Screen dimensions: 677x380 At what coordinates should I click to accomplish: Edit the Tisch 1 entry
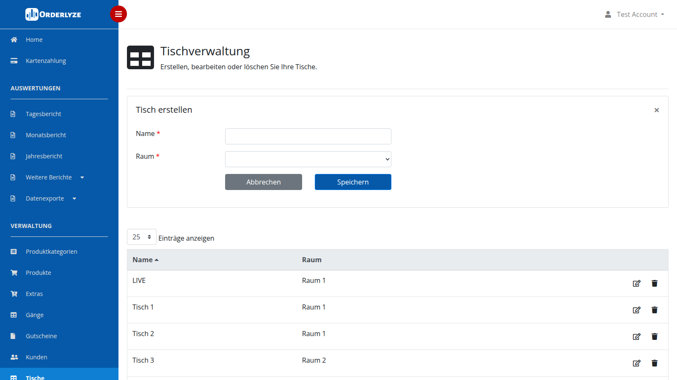click(636, 310)
